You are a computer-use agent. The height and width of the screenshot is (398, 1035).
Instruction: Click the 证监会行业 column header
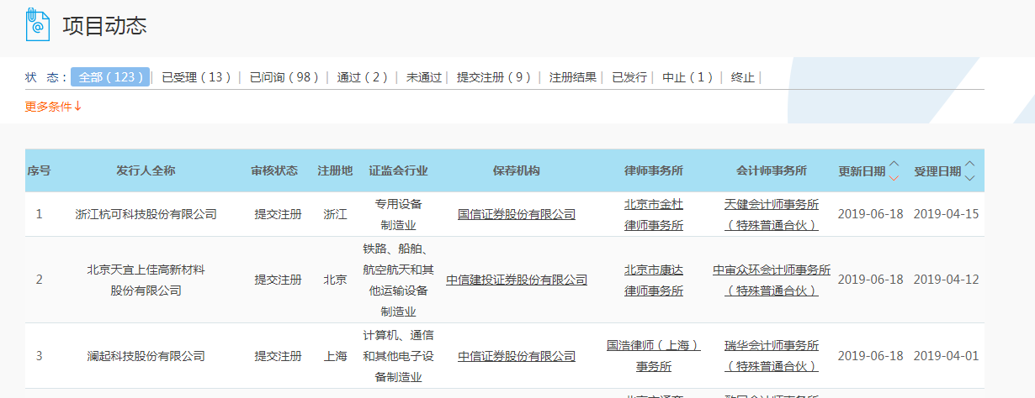(x=398, y=170)
